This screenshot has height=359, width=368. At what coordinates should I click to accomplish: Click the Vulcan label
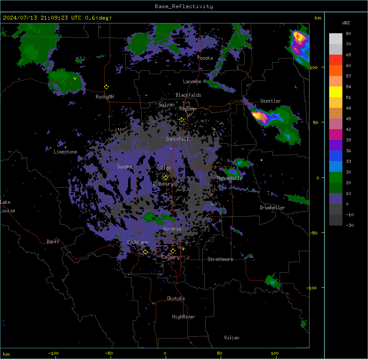click(232, 338)
